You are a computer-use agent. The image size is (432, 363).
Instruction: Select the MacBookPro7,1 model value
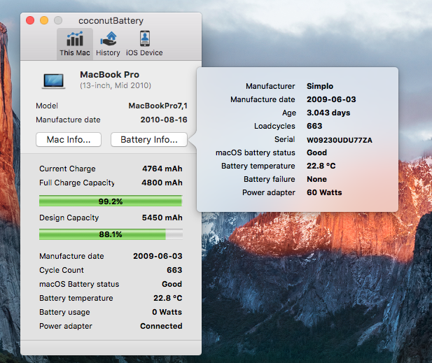click(158, 106)
